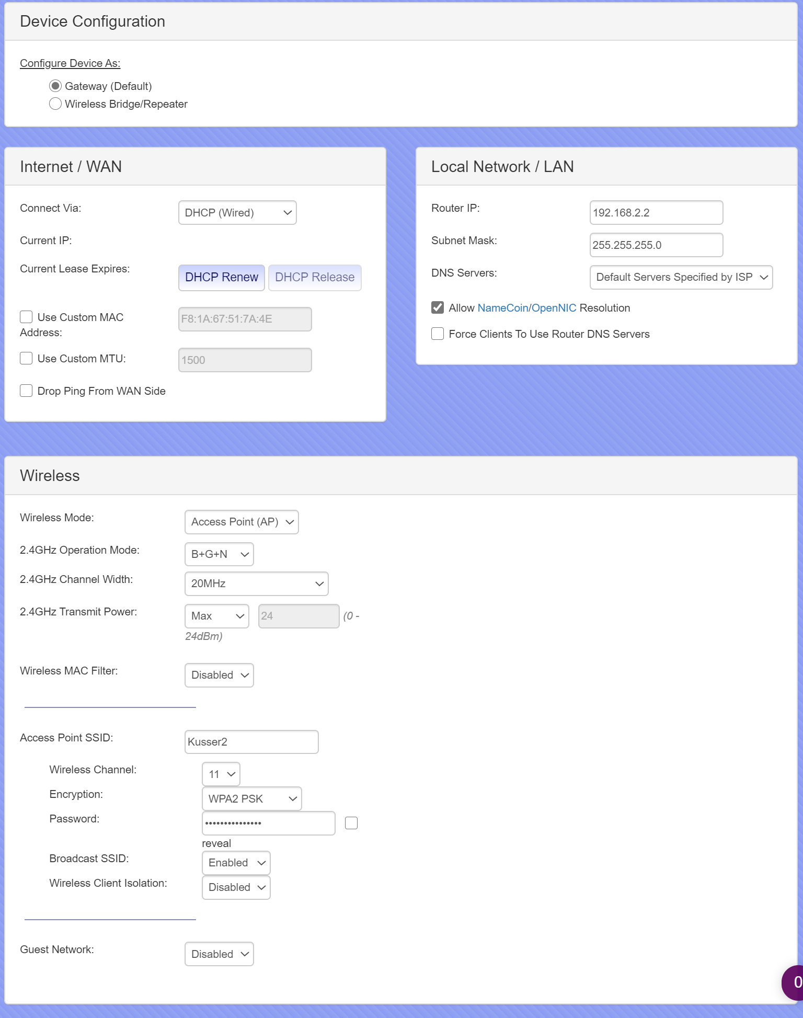Open the Wireless Mode dropdown

(242, 522)
